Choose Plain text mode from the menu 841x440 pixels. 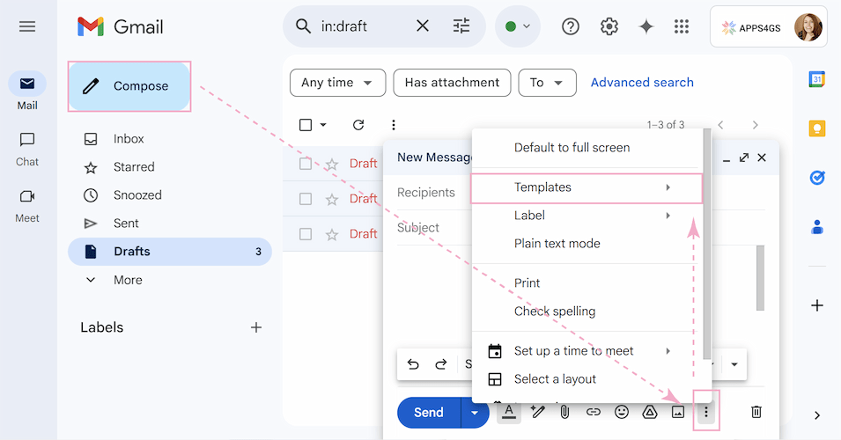(557, 244)
